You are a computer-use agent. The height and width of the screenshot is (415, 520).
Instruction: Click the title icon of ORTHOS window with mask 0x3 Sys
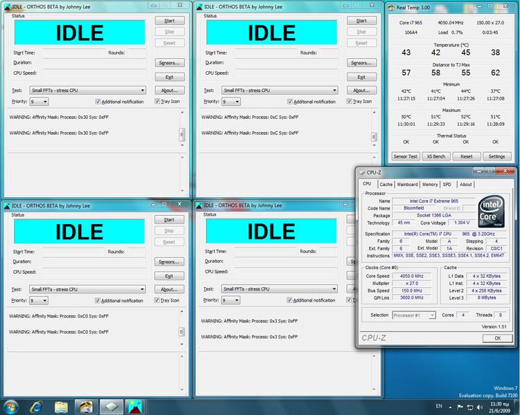click(x=199, y=205)
